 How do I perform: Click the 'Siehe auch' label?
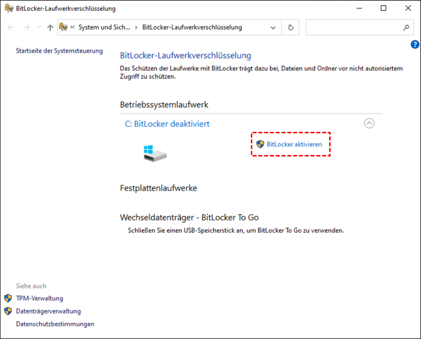(31, 286)
